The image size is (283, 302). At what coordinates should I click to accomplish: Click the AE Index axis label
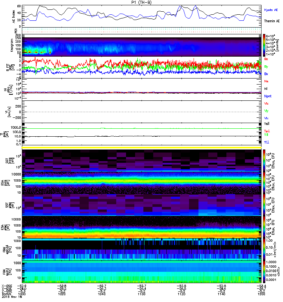14,16
